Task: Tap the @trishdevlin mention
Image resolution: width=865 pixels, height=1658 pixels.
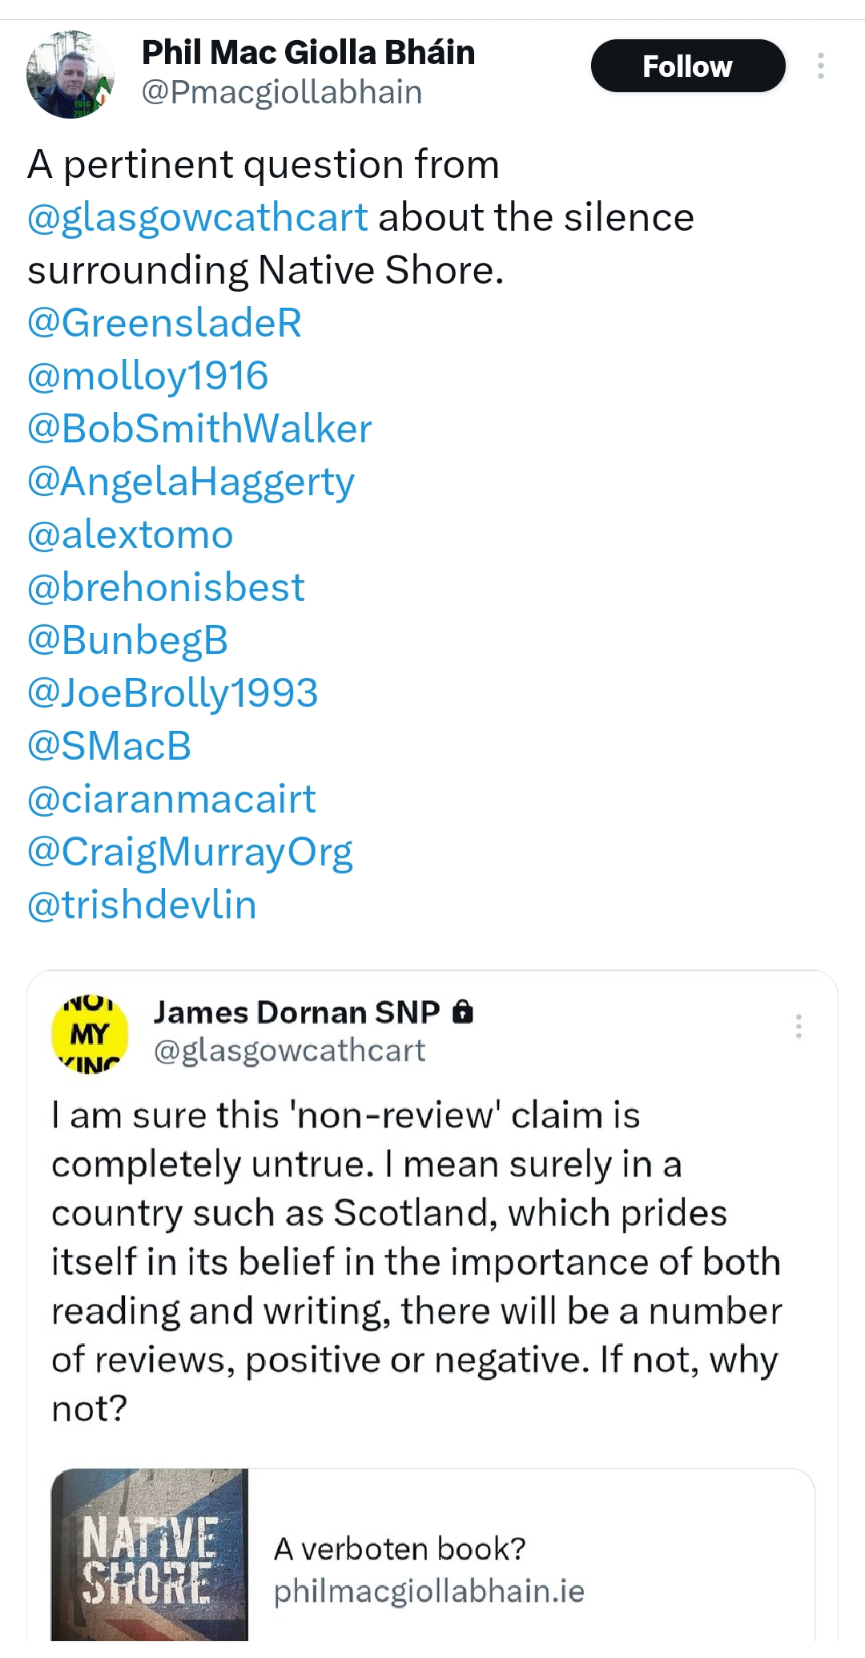Action: [142, 905]
